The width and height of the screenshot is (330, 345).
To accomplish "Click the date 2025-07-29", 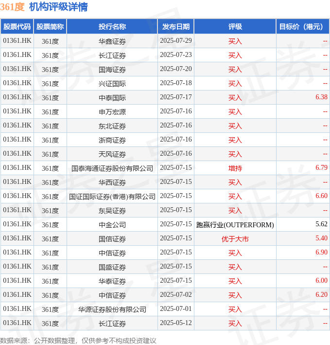I will (x=176, y=41).
